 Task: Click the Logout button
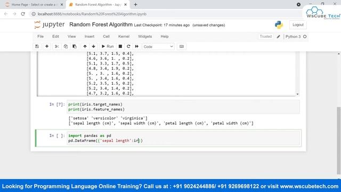coord(298,25)
